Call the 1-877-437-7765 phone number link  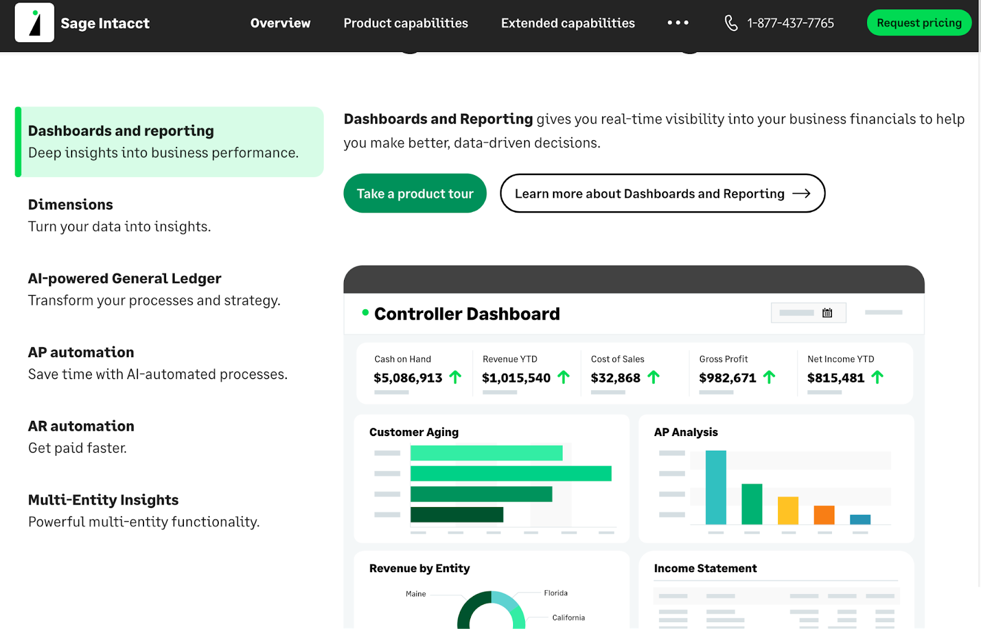790,23
